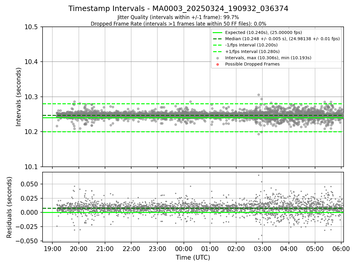
Task: Click the '22:00' time tick label
Action: [131, 249]
